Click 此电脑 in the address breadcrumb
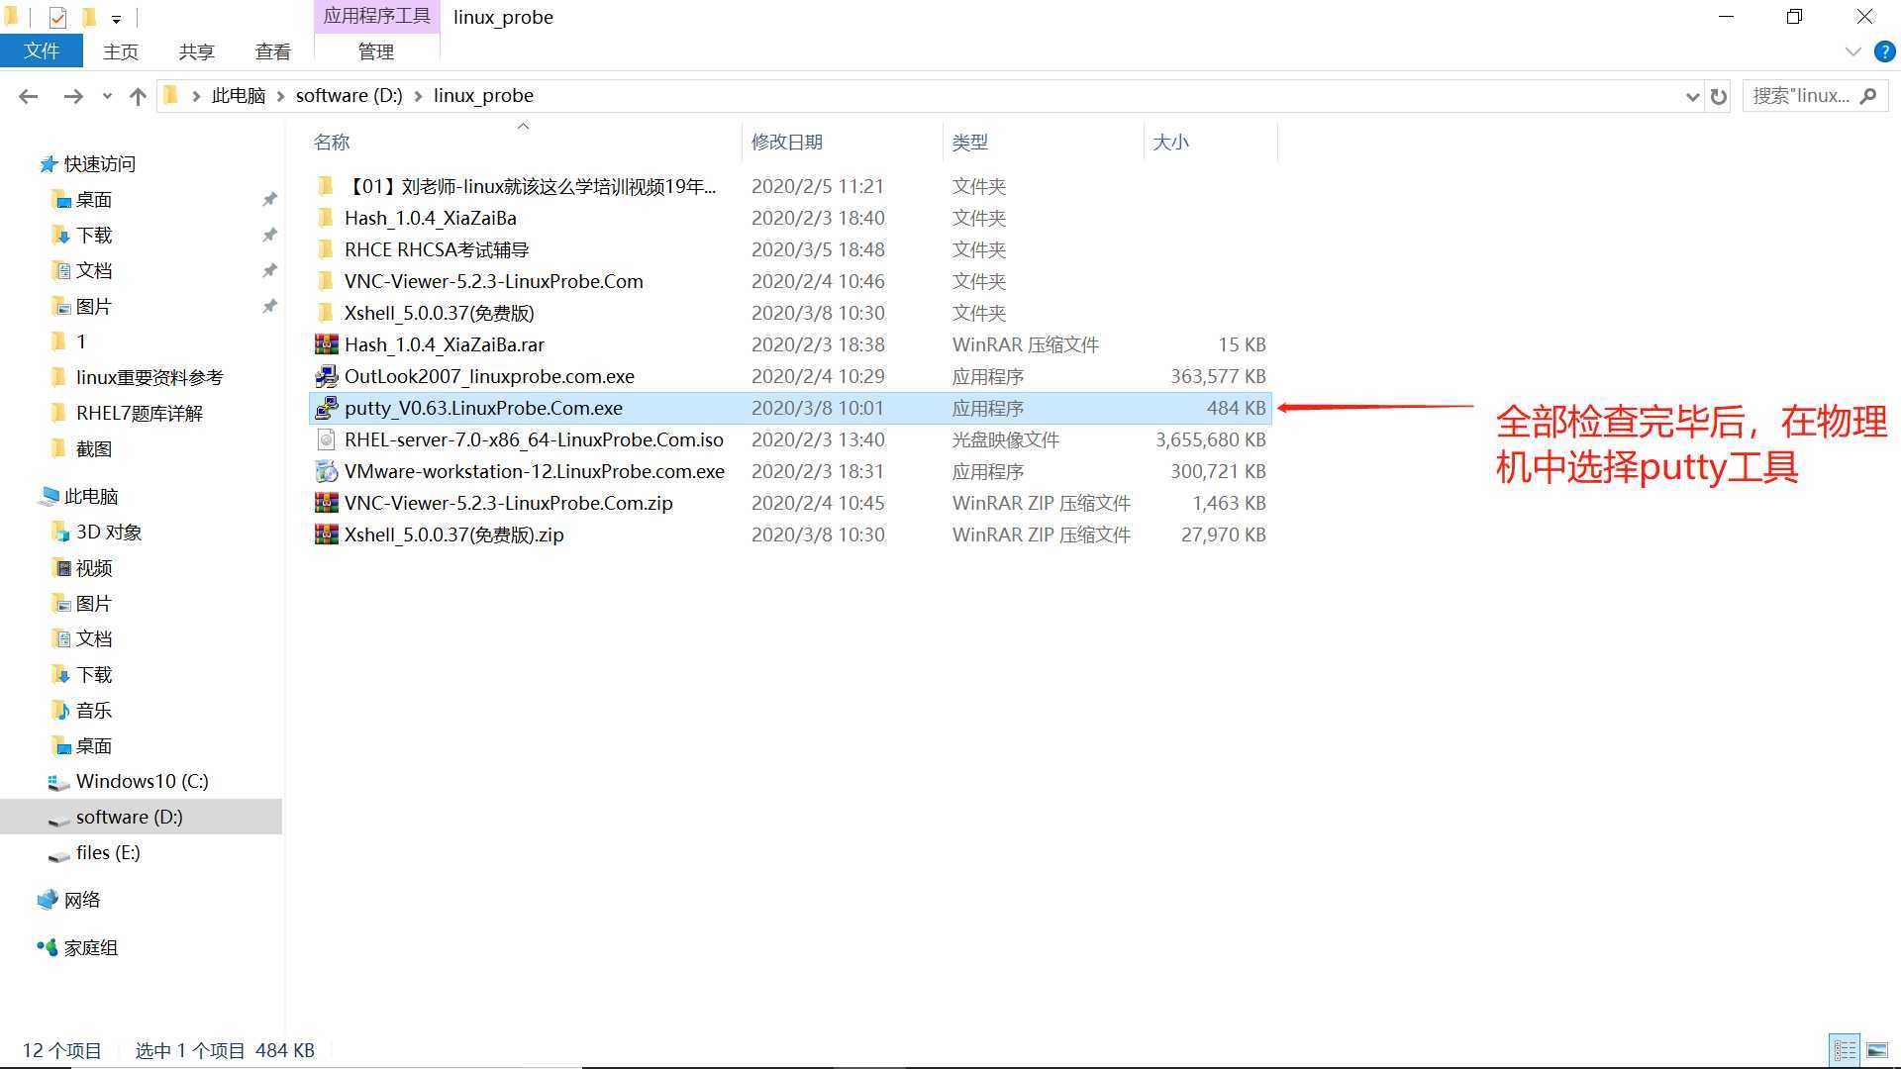This screenshot has width=1901, height=1069. pyautogui.click(x=239, y=95)
